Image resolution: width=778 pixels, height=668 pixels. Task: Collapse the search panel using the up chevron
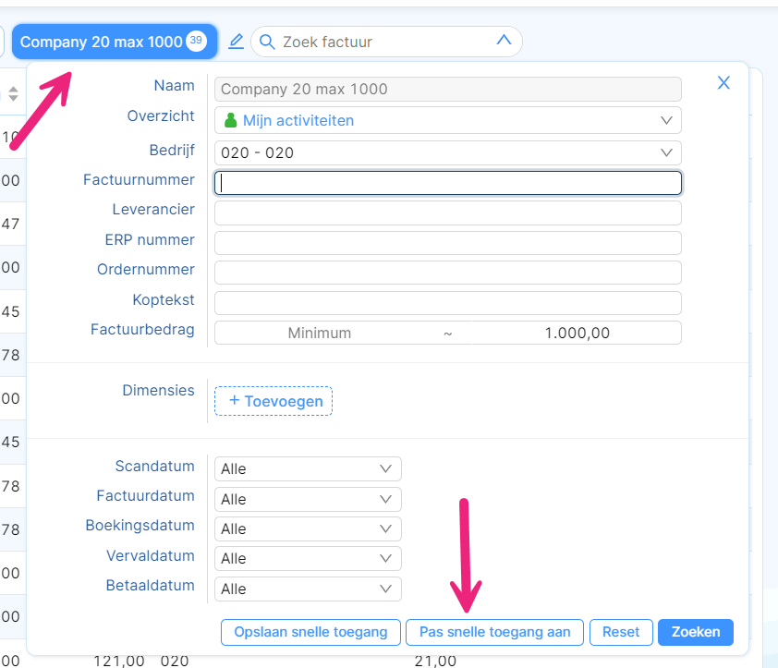[x=504, y=41]
